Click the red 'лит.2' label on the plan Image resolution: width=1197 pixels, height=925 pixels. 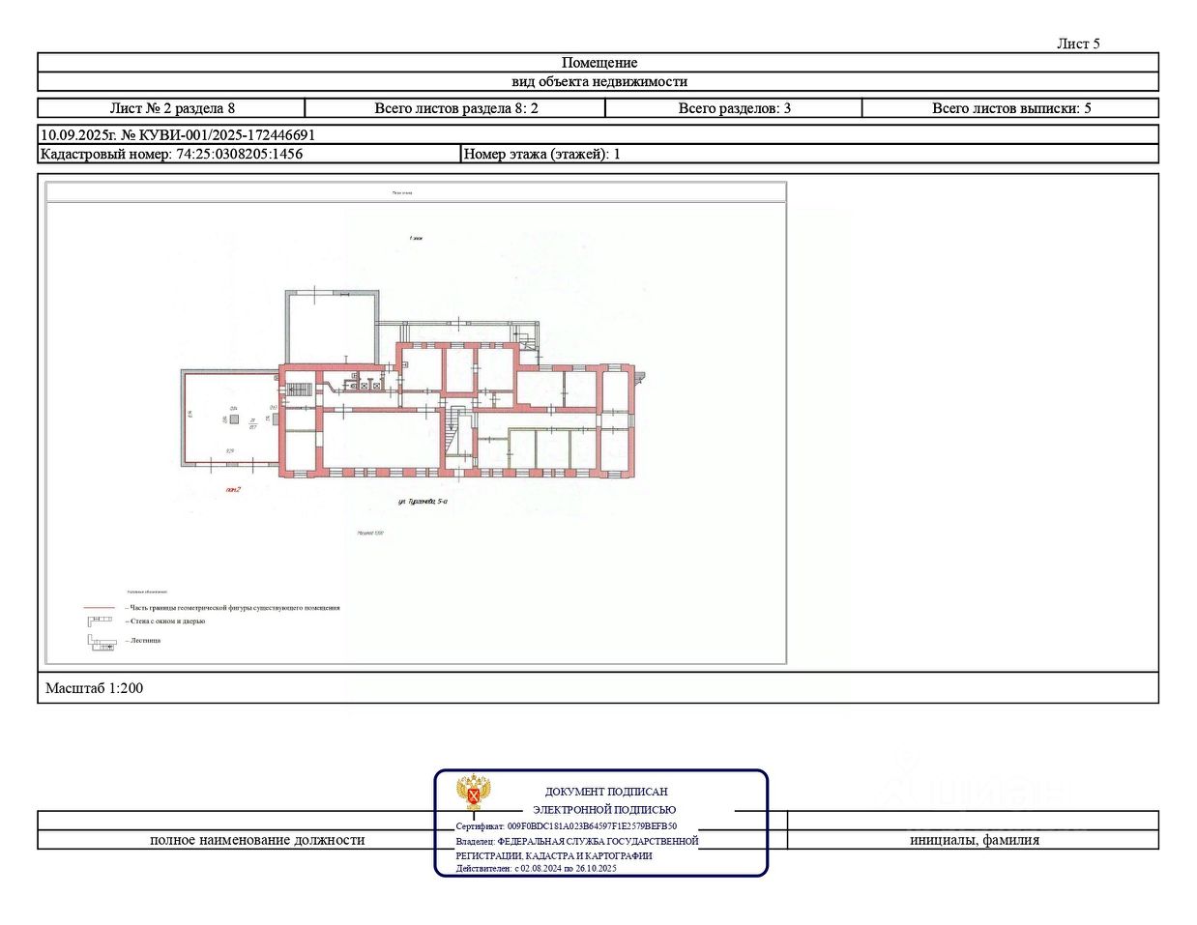point(232,490)
